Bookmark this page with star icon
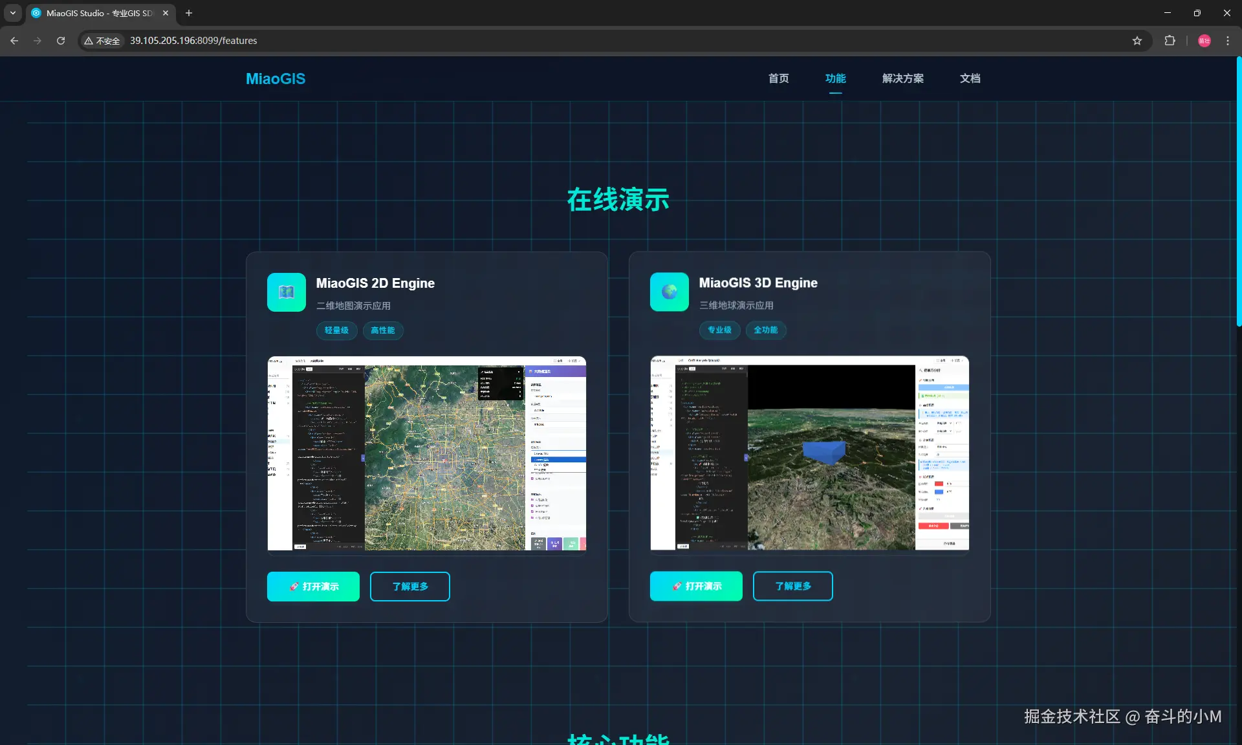Image resolution: width=1242 pixels, height=745 pixels. pyautogui.click(x=1137, y=41)
